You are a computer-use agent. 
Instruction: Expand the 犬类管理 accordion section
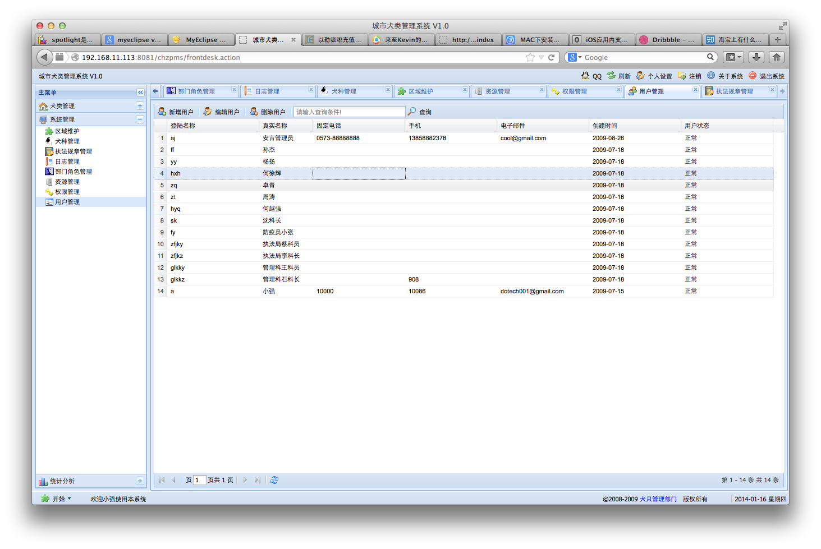(140, 105)
